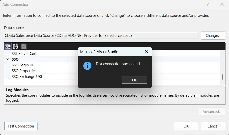
Task: Click the Data source text field
Action: [x=101, y=36]
